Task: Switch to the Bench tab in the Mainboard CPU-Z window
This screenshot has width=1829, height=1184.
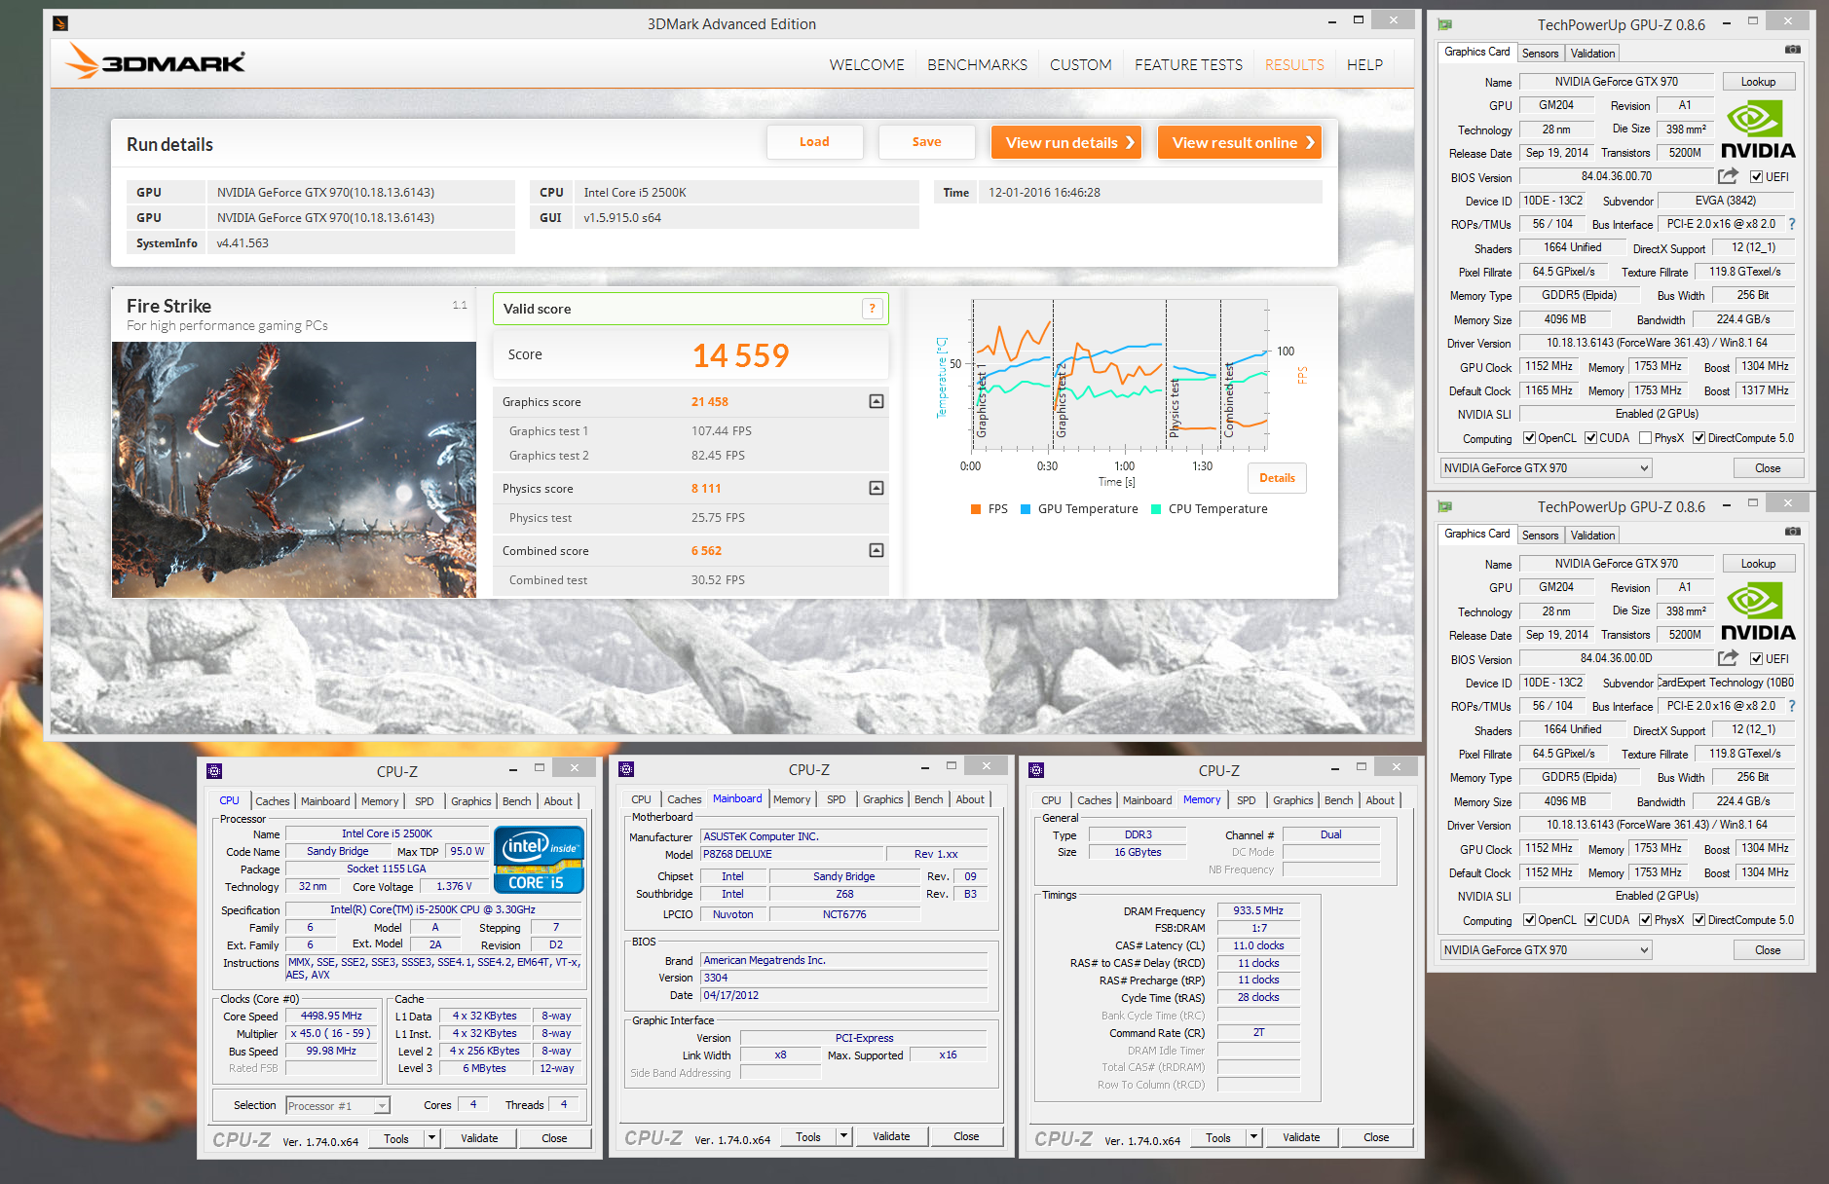Action: 928,799
